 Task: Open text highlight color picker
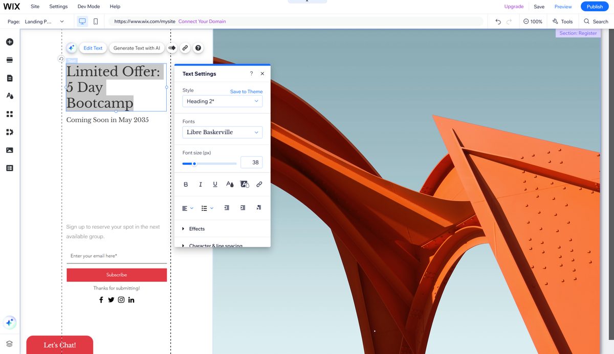click(x=245, y=184)
